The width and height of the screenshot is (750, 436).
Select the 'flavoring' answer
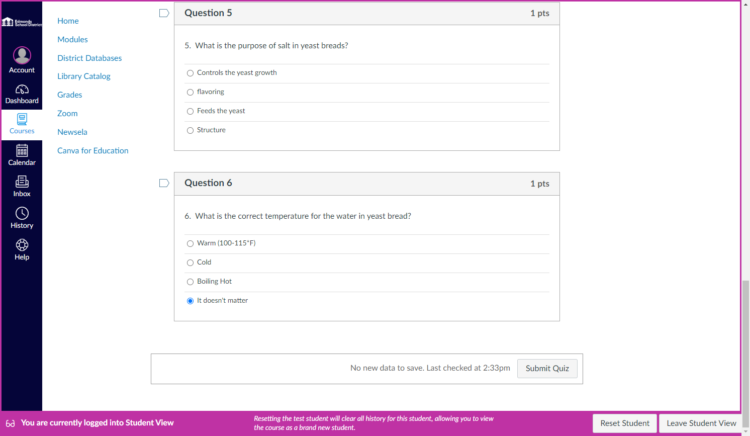190,93
